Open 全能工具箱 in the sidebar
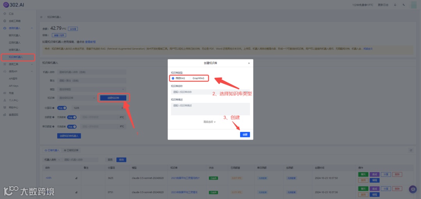Viewport: 421px width, 199px height. [x=15, y=21]
